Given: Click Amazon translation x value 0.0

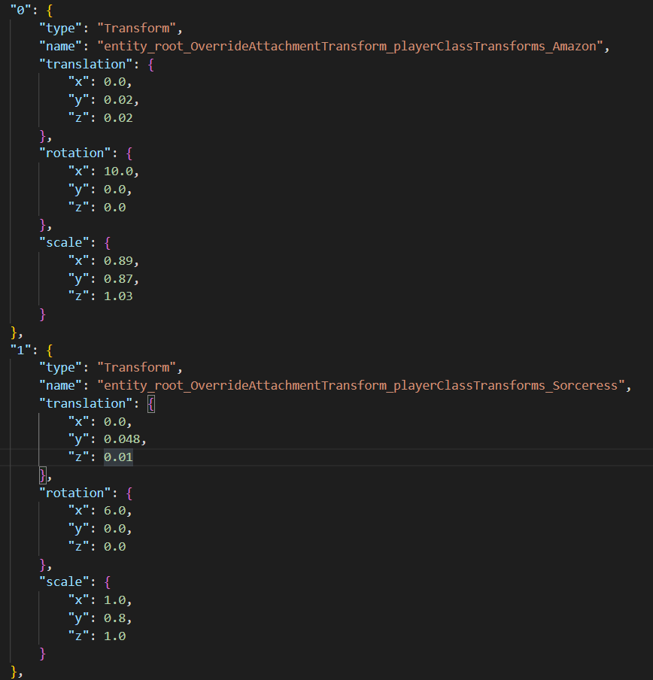Looking at the screenshot, I should (x=114, y=82).
